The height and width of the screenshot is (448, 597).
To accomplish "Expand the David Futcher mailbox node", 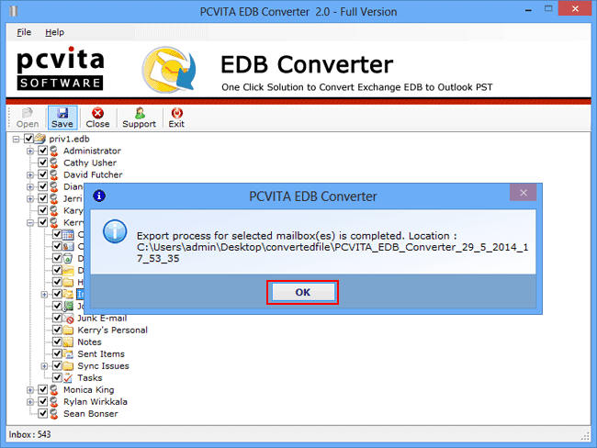I will coord(30,175).
